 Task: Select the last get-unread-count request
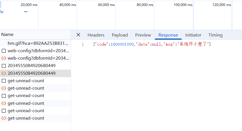(26, 118)
